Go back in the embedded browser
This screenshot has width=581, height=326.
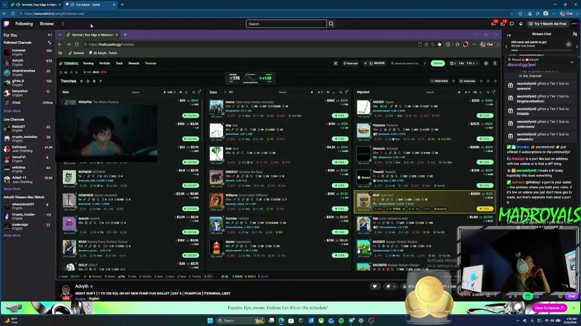[60, 44]
